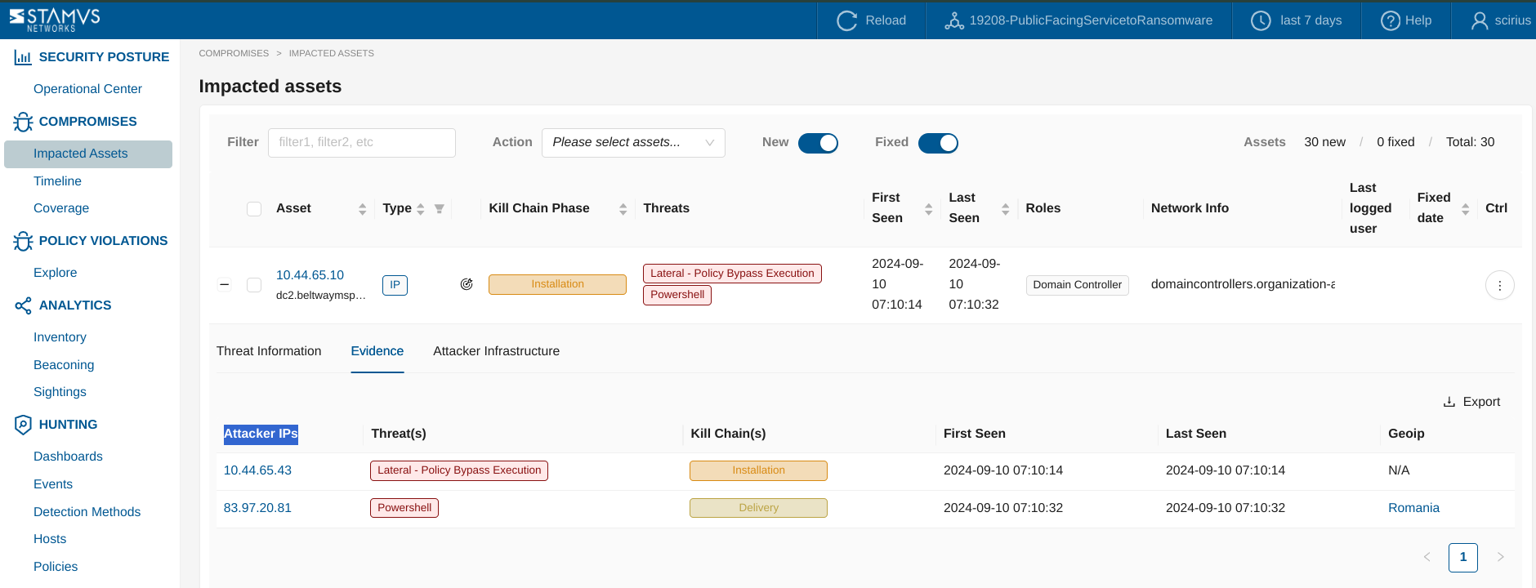Click the orange Installation kill chain badge
1536x588 pixels.
557,284
